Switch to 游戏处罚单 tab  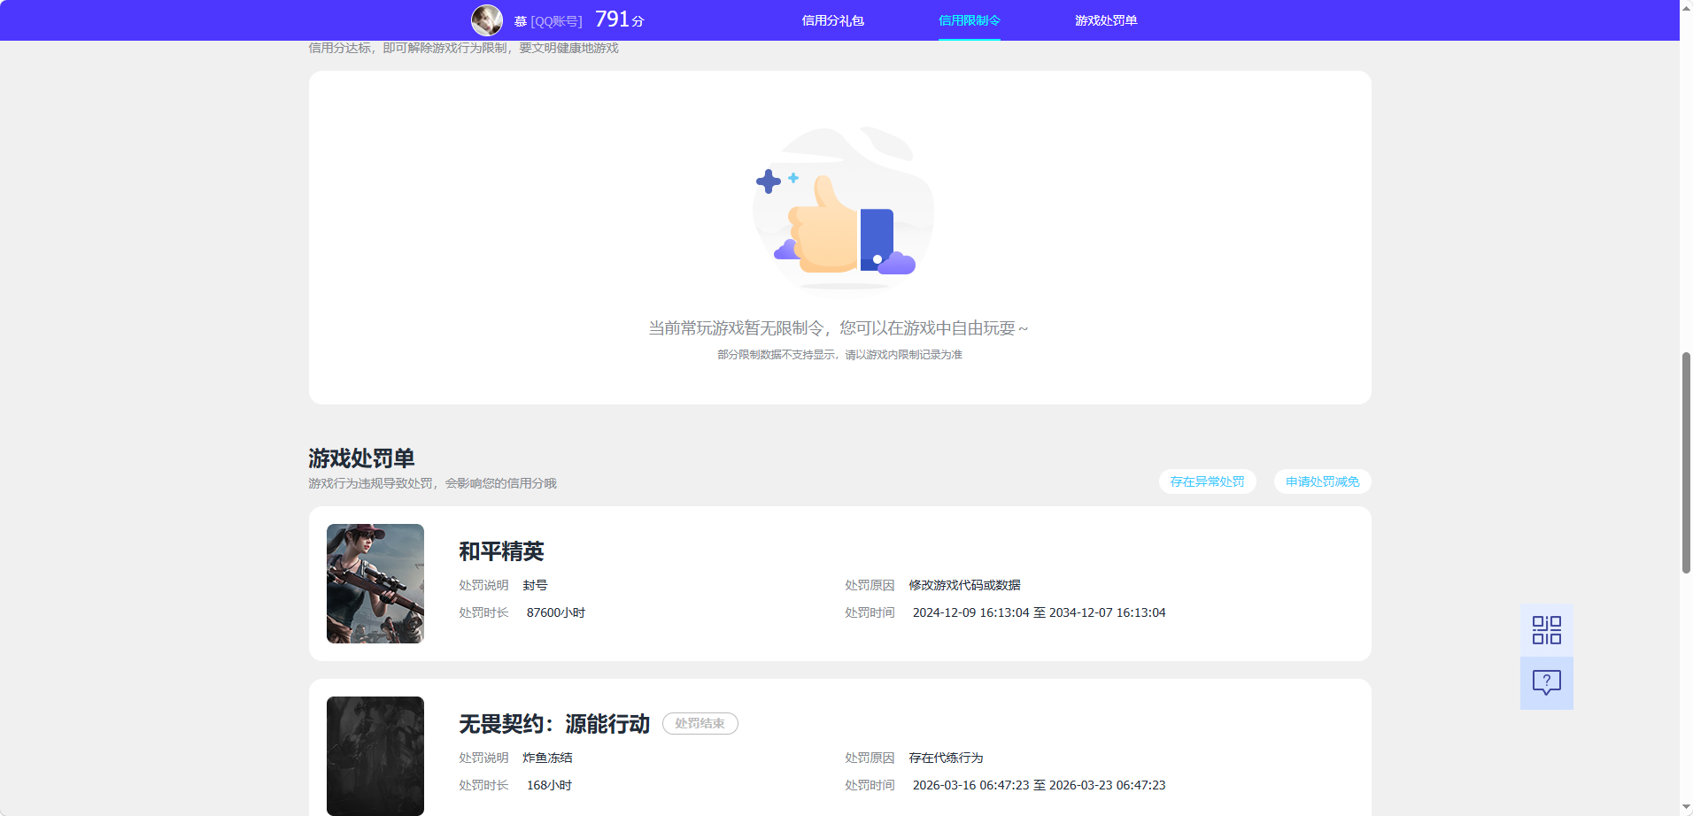pos(1106,20)
